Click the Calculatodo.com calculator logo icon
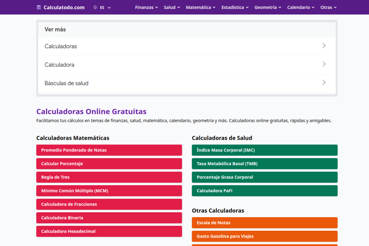The image size is (369, 246). point(39,7)
